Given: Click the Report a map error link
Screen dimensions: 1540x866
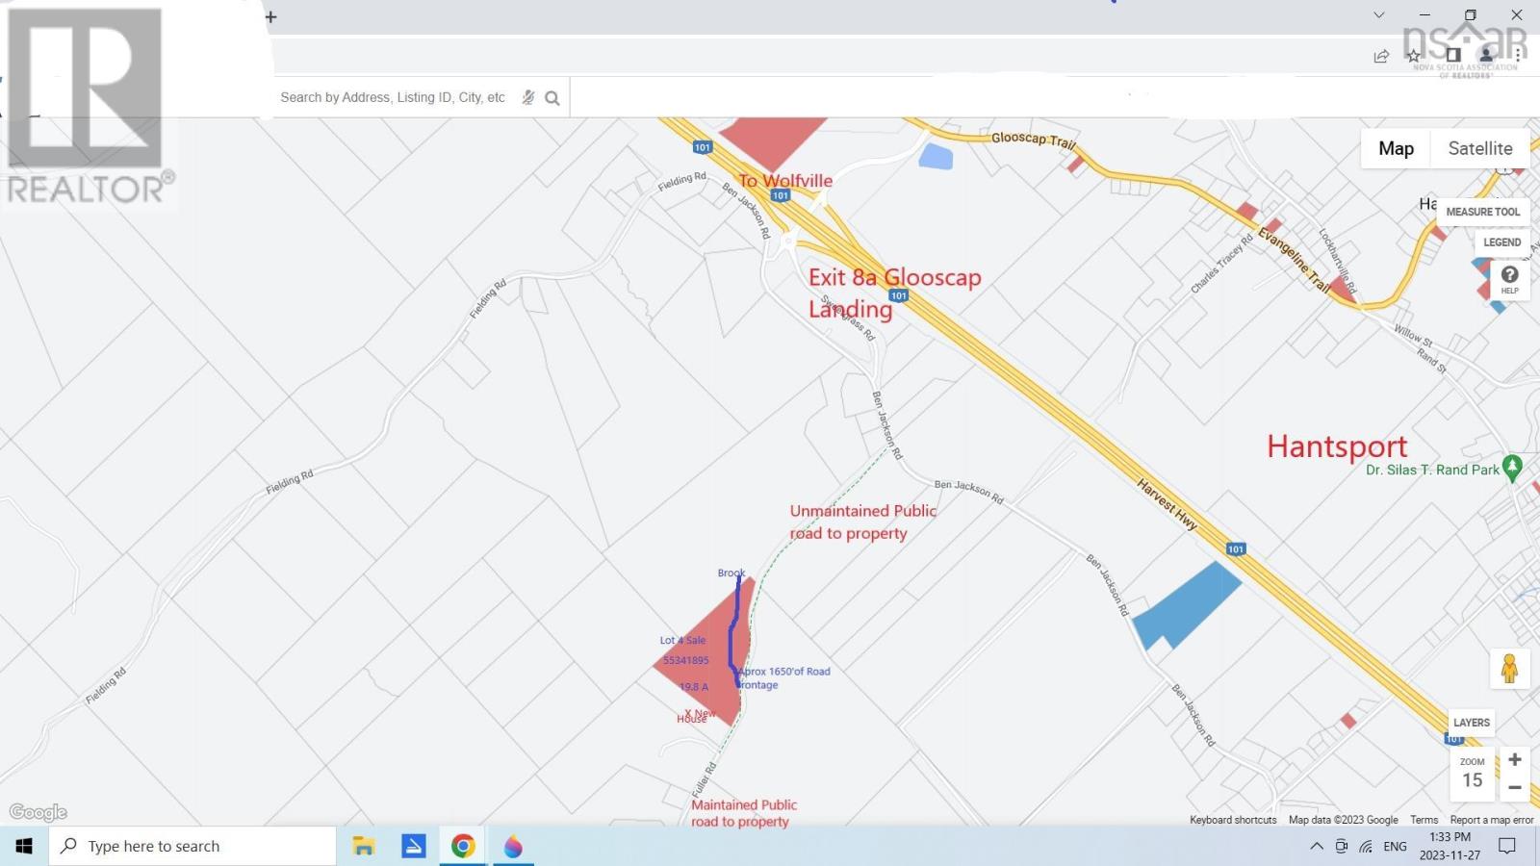Looking at the screenshot, I should (1491, 820).
